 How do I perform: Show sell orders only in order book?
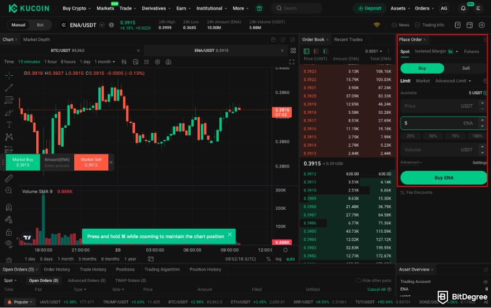click(x=316, y=51)
